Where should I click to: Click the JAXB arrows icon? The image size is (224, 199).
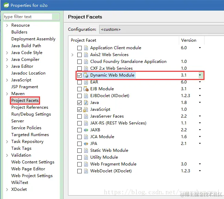(86, 130)
